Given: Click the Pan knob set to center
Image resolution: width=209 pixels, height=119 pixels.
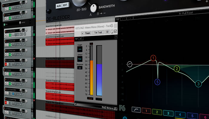Looking at the screenshot, I should [x=20, y=23].
